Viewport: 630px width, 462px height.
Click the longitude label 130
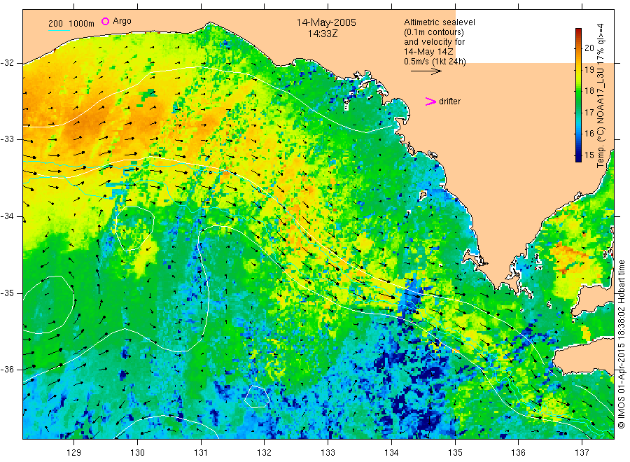tap(137, 453)
